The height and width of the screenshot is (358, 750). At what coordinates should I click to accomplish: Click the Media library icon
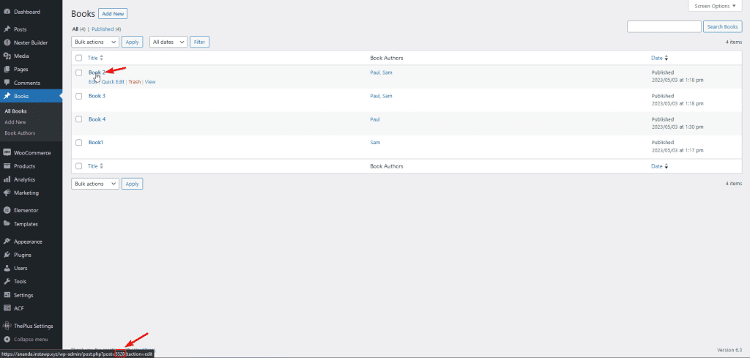[7, 56]
